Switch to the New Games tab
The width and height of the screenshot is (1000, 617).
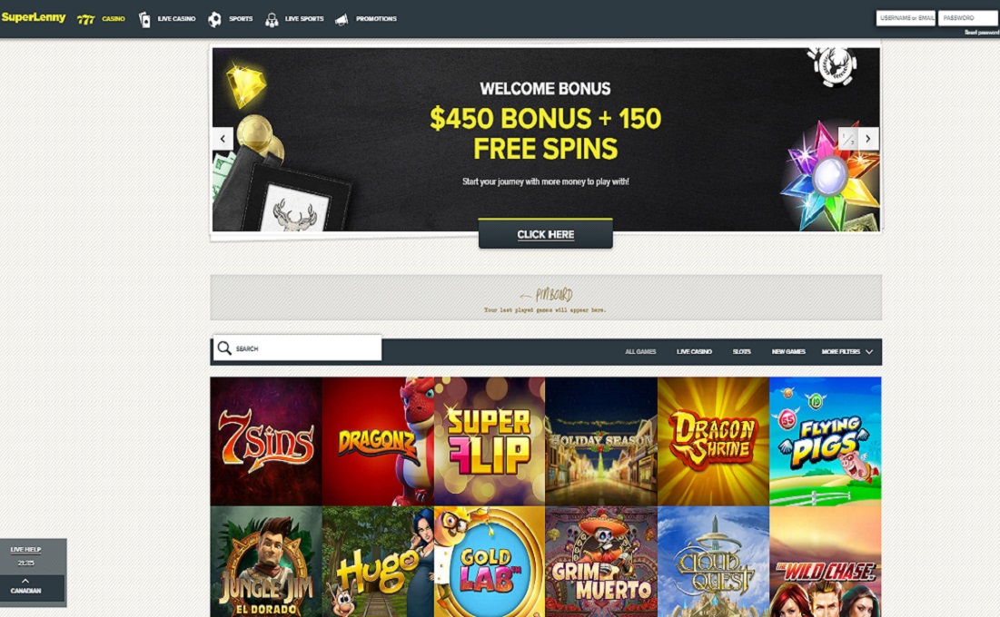(x=788, y=352)
